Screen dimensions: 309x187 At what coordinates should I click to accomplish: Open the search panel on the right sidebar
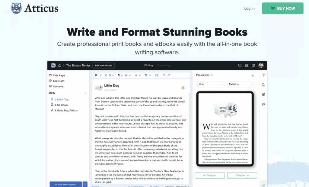[x=263, y=85]
